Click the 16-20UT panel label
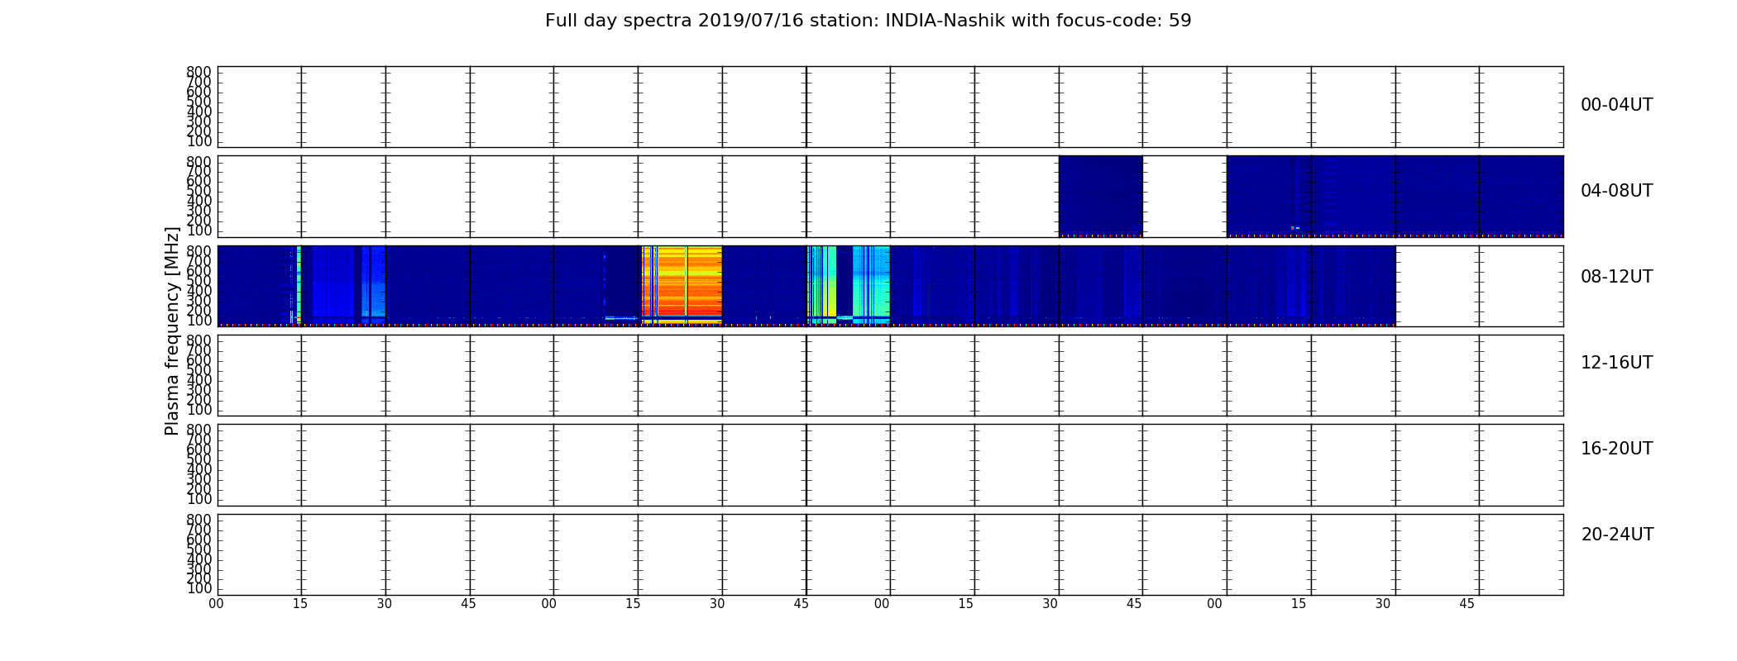1737x661 pixels. point(1616,449)
